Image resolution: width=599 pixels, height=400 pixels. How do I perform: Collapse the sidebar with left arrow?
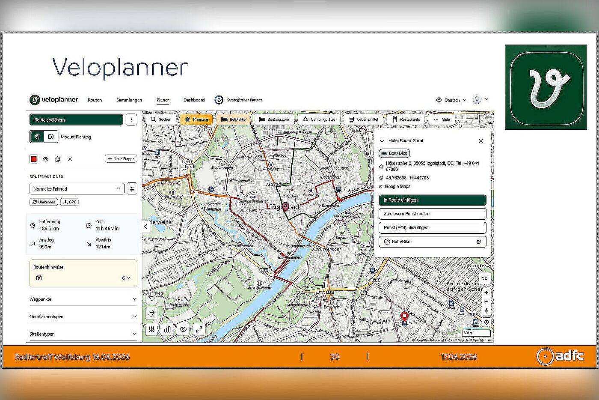click(x=146, y=227)
